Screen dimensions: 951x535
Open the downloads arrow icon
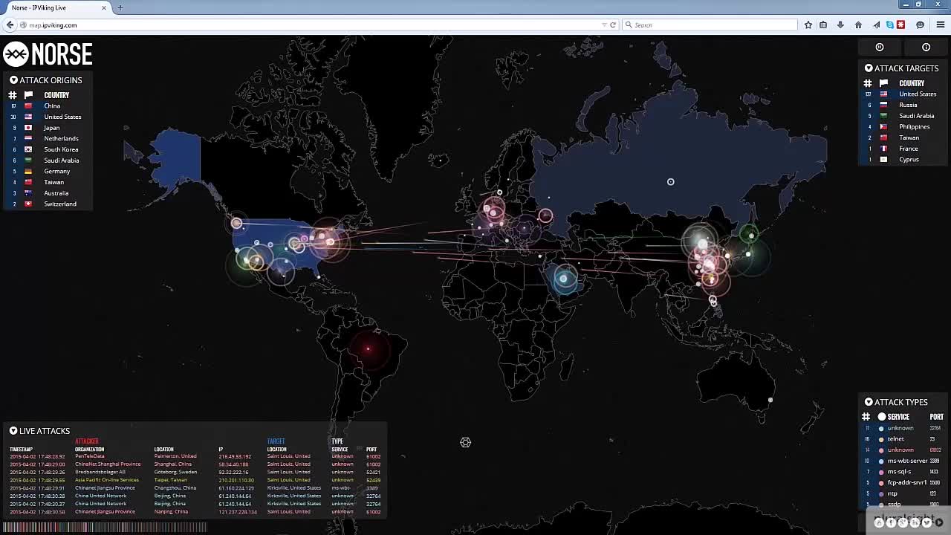840,25
